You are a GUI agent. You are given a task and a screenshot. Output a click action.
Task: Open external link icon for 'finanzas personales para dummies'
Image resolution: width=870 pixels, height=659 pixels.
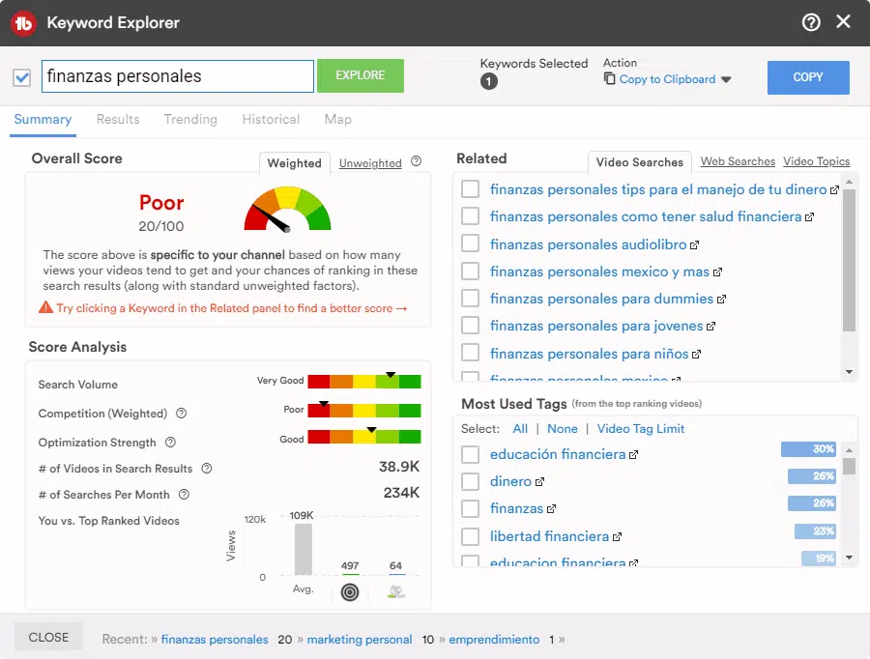point(721,299)
